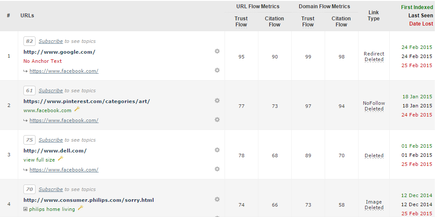Click the topic score badge showing 61
This screenshot has height=217, width=437.
click(x=29, y=91)
